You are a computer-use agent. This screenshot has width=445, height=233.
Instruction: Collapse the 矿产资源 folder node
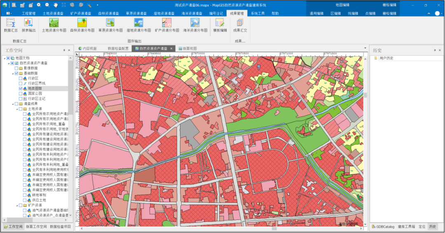coord(17,205)
